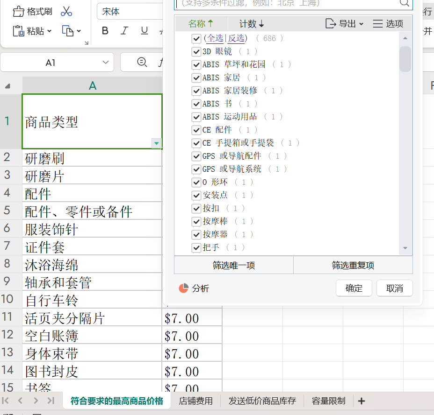Uncheck ABIS 草坪和花园 checkbox
Screen dimensions: 434x415
(x=196, y=64)
